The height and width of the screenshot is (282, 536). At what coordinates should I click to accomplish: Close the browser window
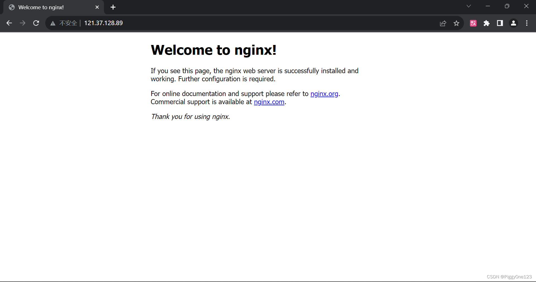[x=526, y=6]
